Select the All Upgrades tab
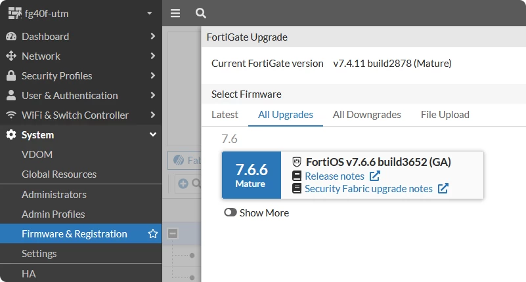This screenshot has height=282, width=526. 286,115
